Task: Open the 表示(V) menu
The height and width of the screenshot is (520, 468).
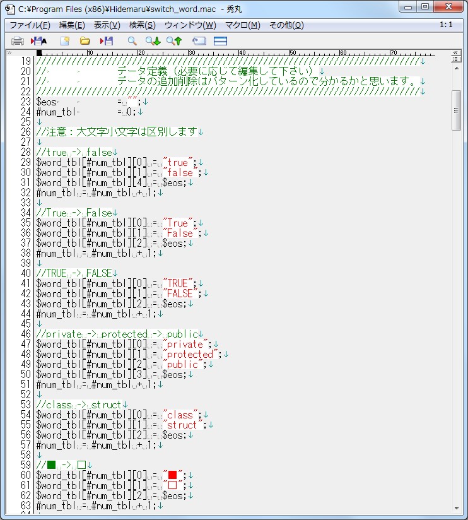Action: [x=107, y=25]
